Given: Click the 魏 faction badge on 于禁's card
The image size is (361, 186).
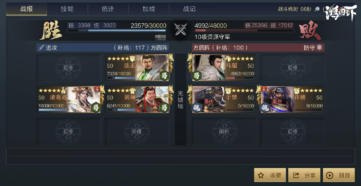Looking at the screenshot, I should (197, 107).
